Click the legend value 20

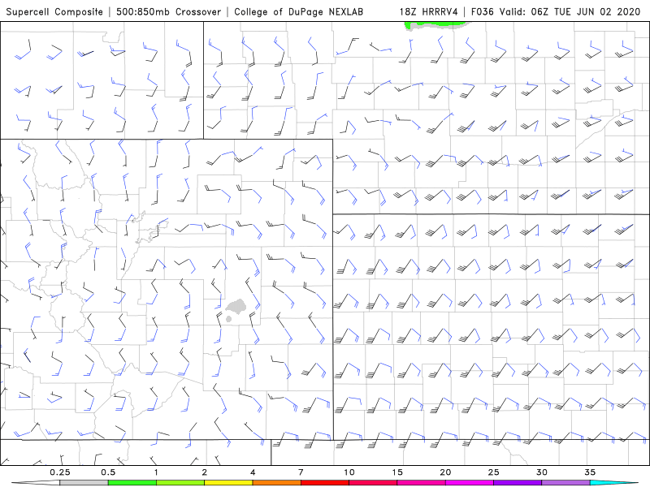[445, 472]
